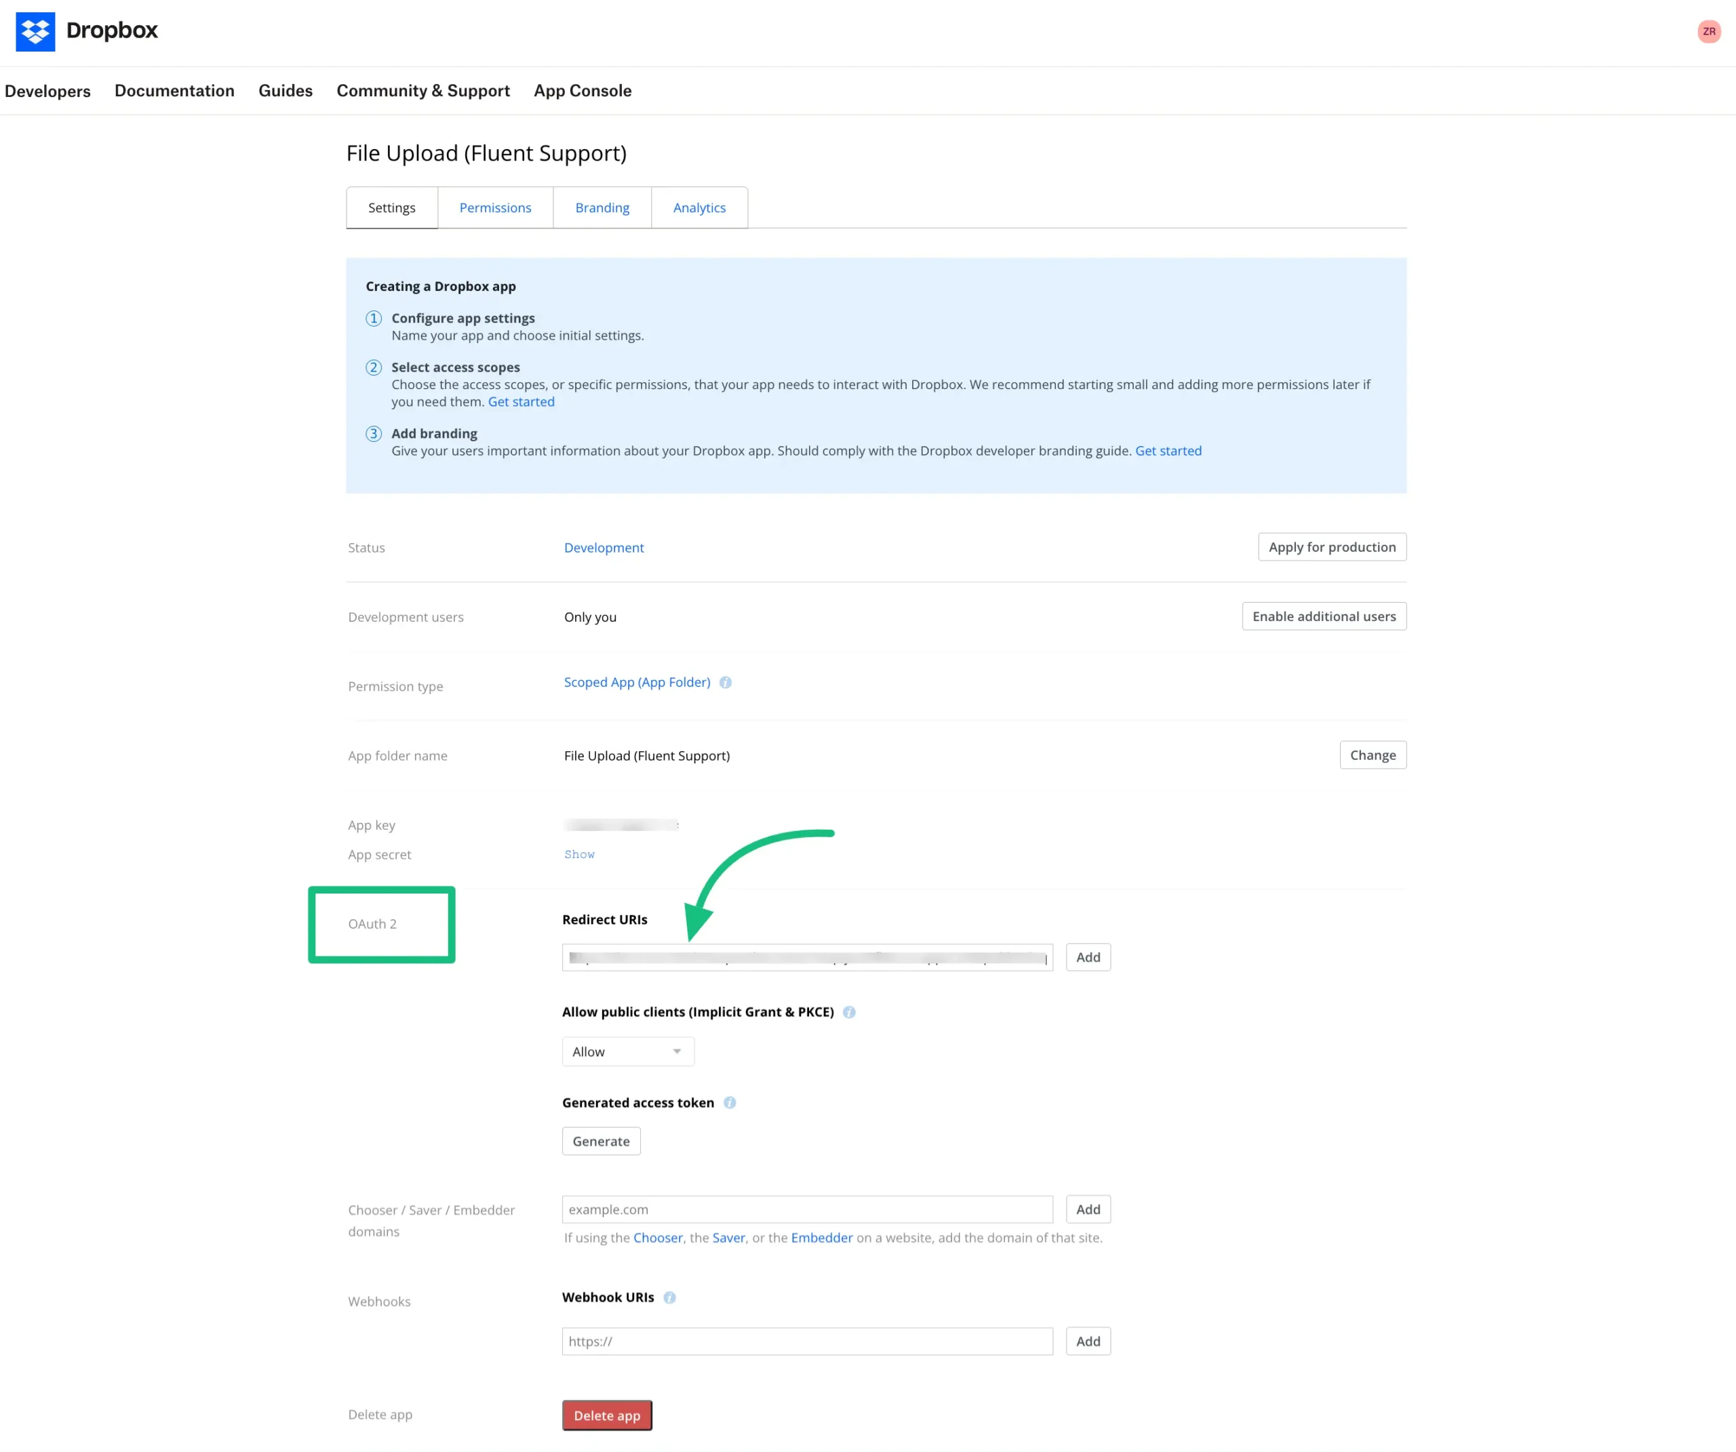Open the ZR profile avatar menu
1736x1452 pixels.
click(1708, 31)
